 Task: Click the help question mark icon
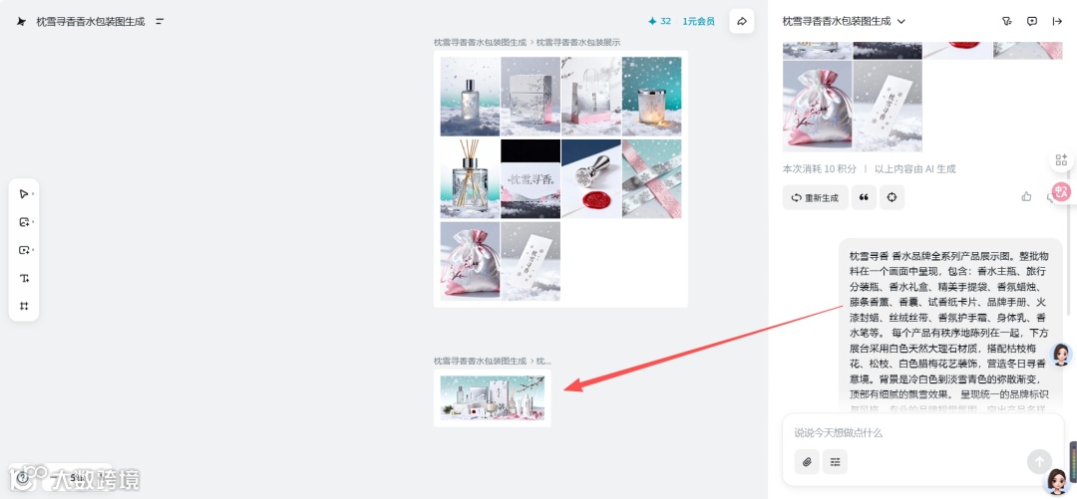coord(23,477)
